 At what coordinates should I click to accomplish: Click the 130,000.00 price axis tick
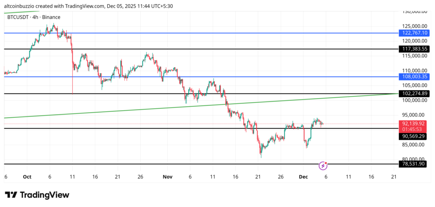point(414,12)
